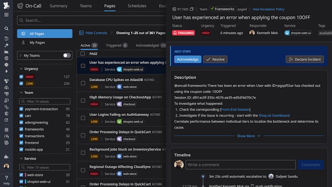
Task: Click the Datadog logo icon
Action: point(6,6)
